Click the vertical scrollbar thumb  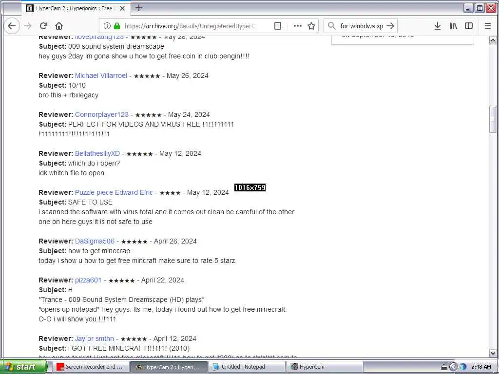[x=493, y=120]
